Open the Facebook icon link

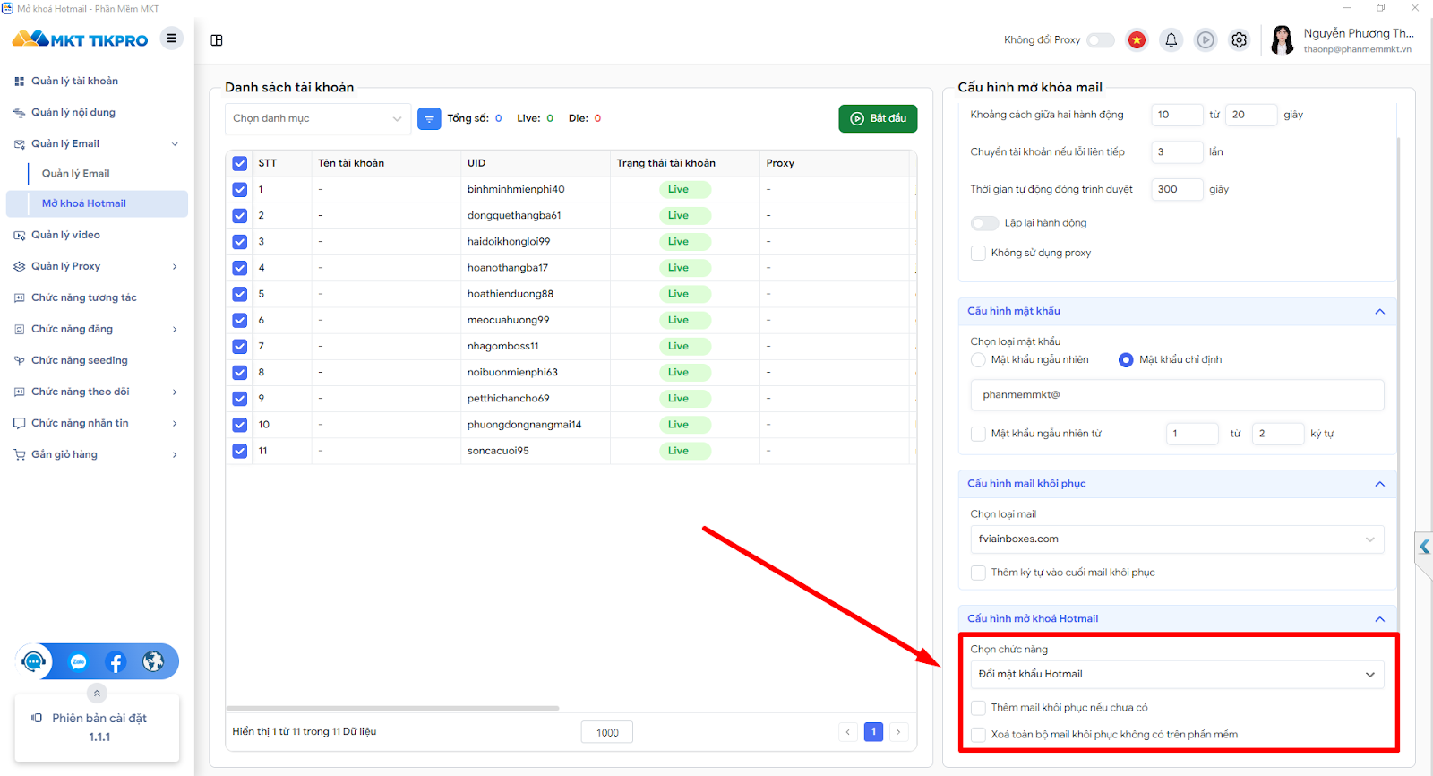click(116, 662)
